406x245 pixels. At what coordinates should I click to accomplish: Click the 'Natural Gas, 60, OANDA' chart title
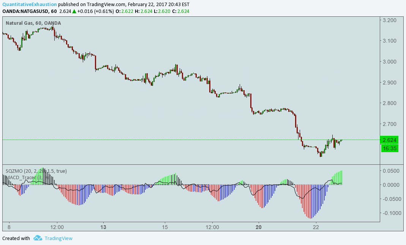(33, 23)
